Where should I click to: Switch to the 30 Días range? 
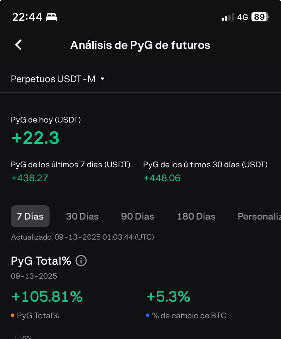click(82, 216)
